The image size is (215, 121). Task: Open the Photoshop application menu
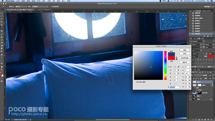tap(10, 1)
